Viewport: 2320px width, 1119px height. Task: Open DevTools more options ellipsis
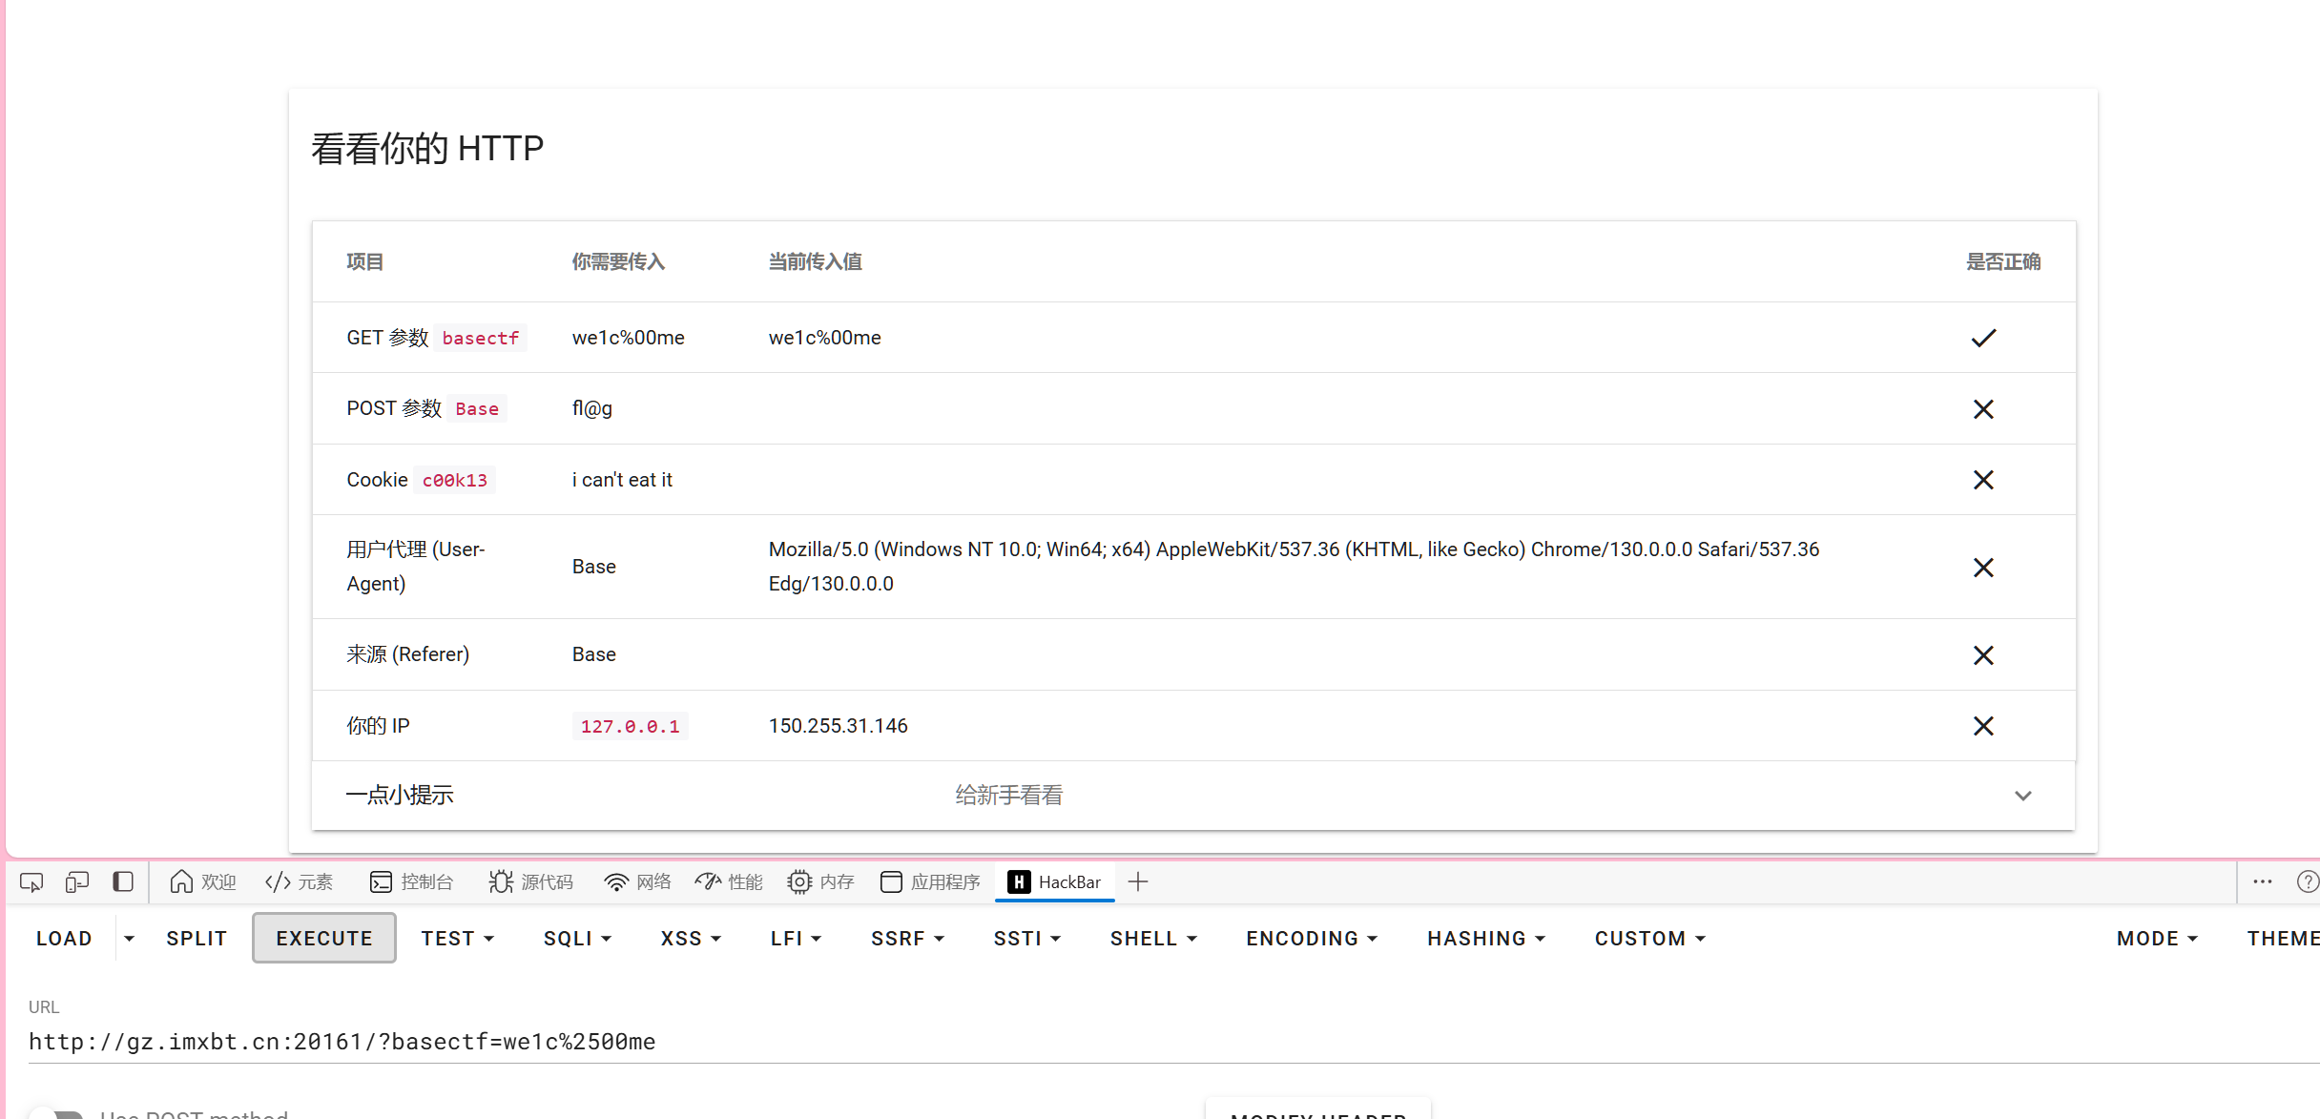[2262, 882]
